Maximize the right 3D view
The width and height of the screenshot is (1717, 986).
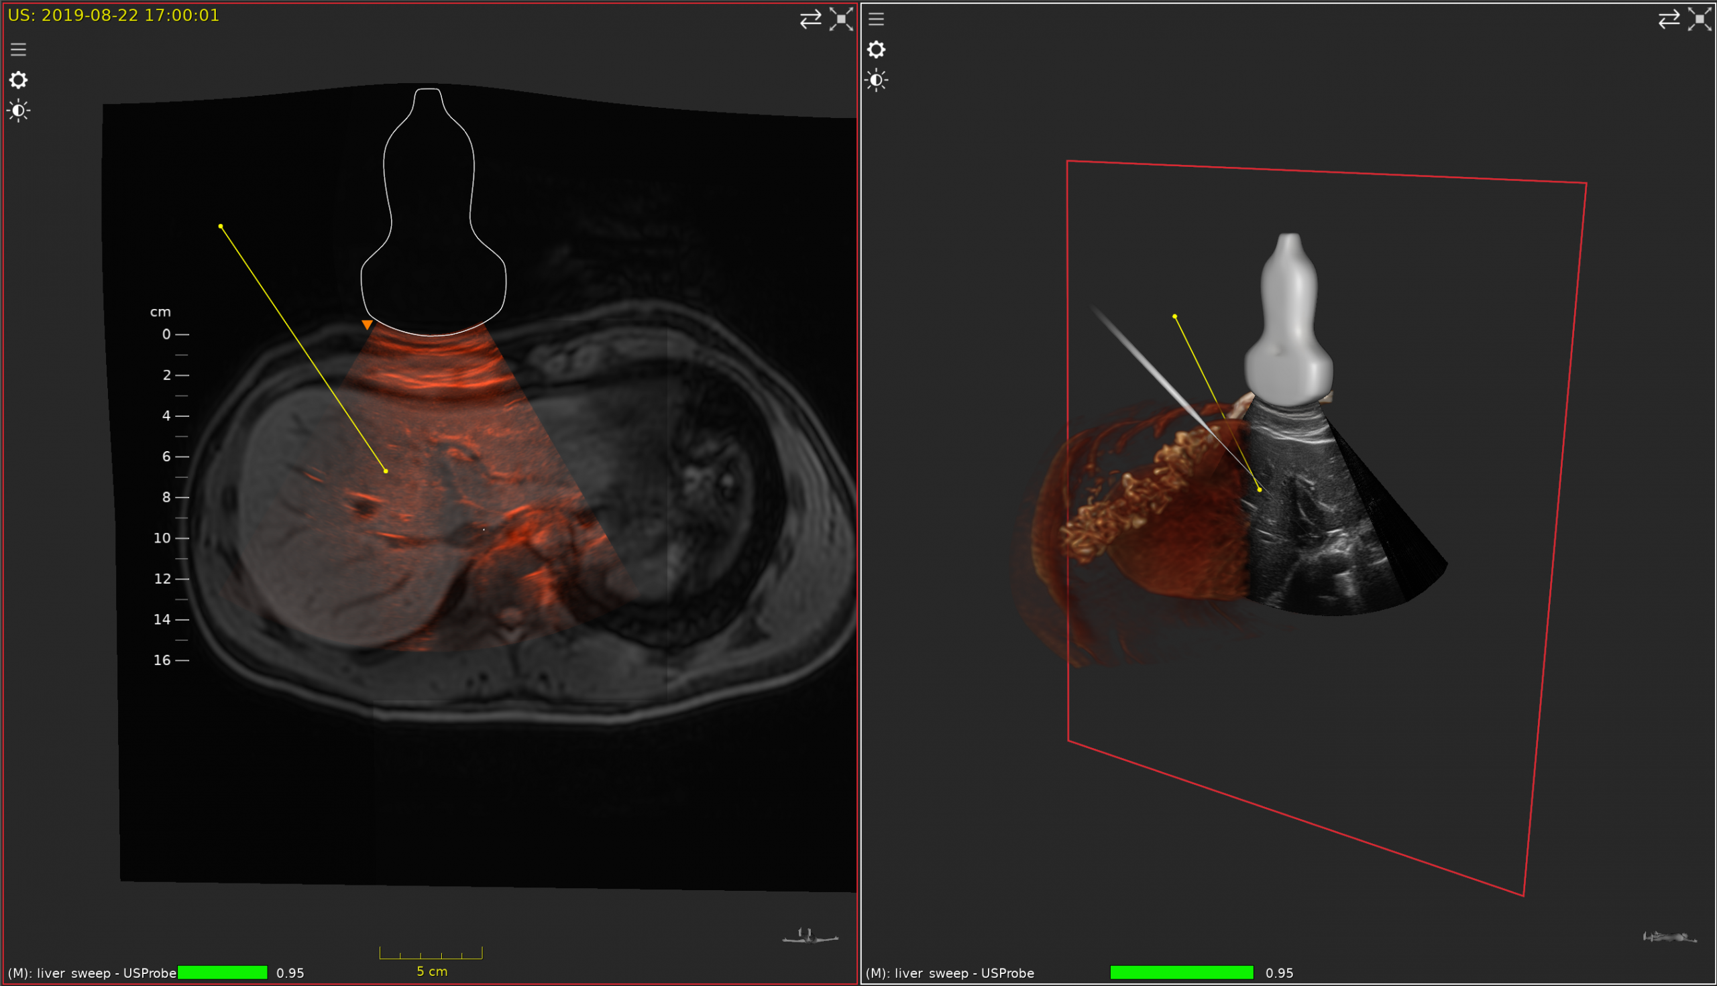1700,19
